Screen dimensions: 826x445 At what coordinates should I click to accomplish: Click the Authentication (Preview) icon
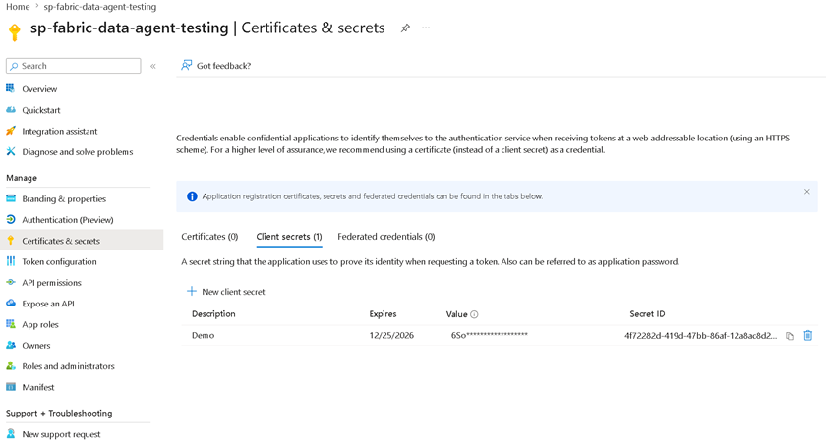(11, 219)
